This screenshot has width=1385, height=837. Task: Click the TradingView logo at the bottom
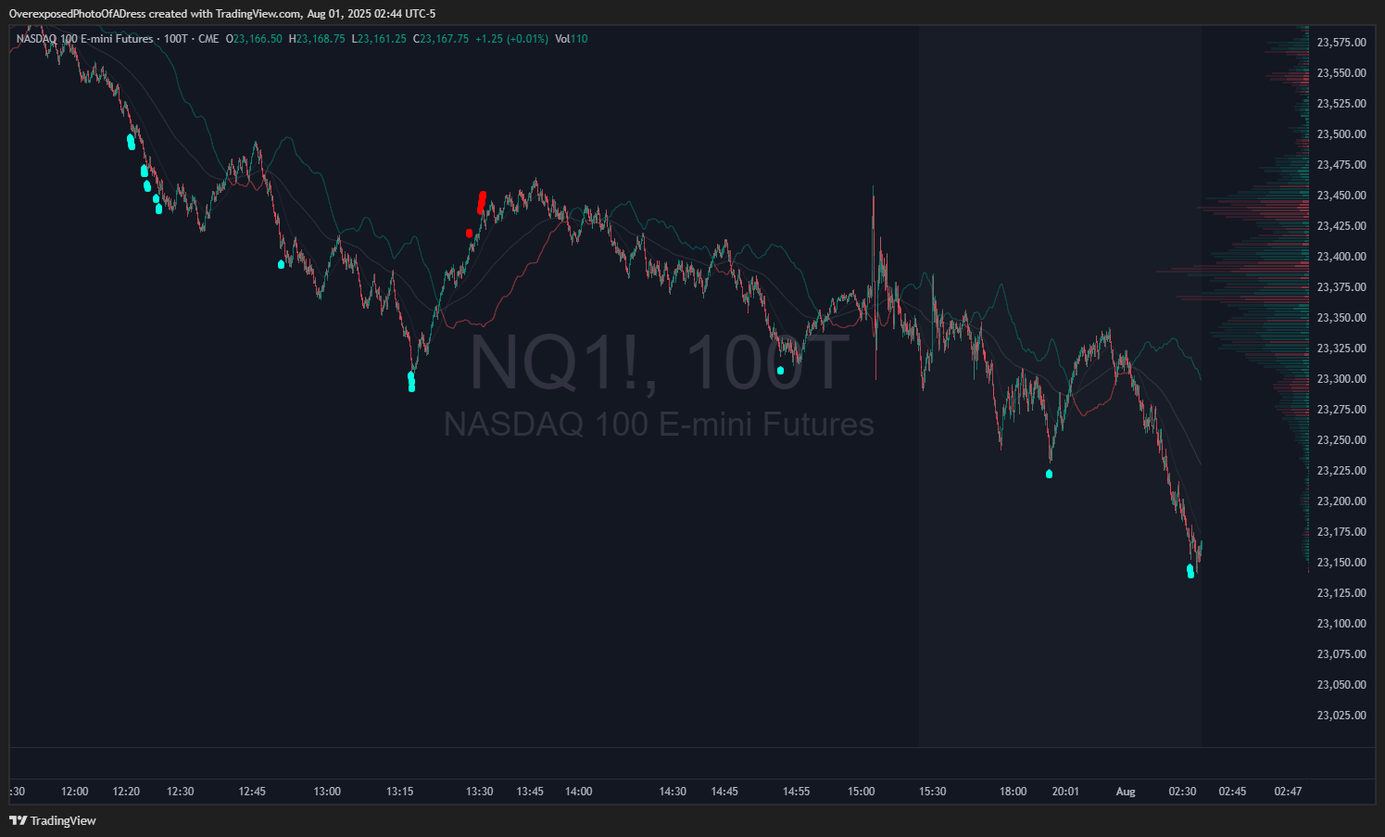click(x=53, y=820)
